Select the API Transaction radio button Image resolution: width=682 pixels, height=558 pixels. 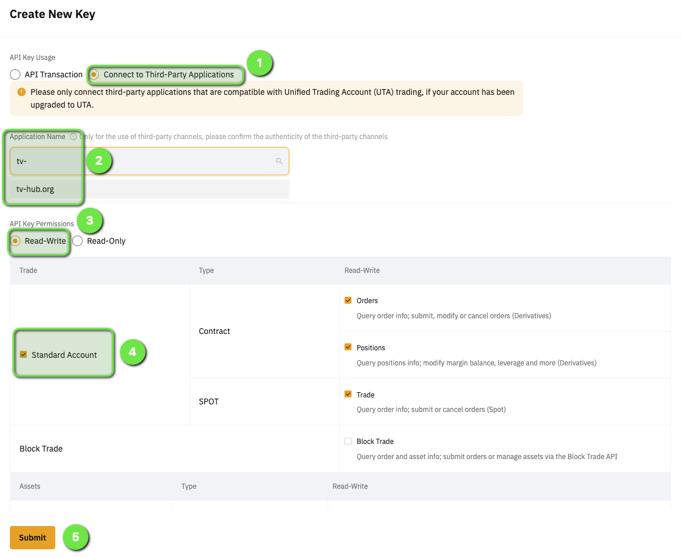coord(15,74)
